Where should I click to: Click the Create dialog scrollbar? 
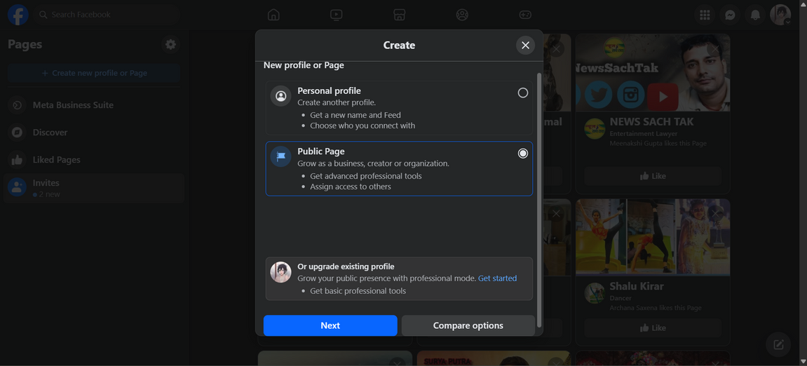(x=538, y=200)
